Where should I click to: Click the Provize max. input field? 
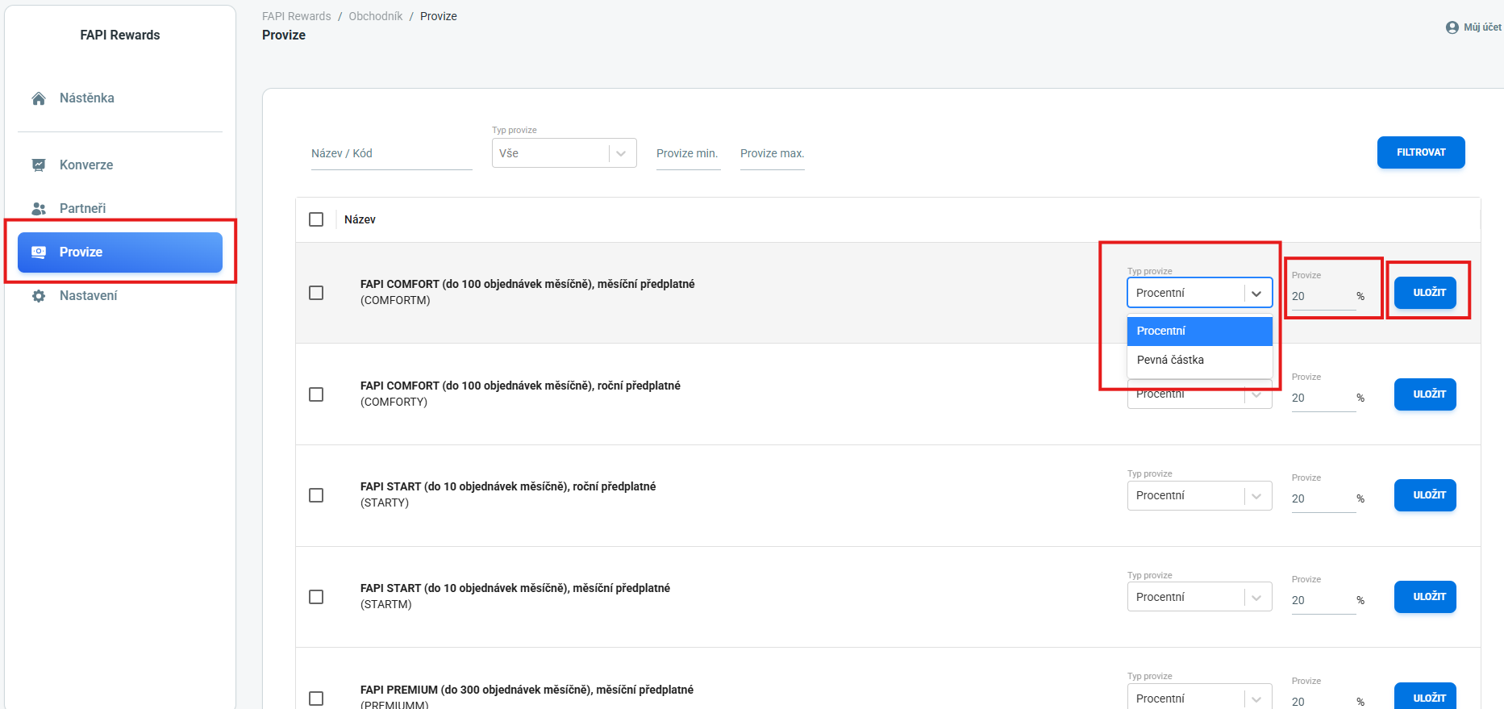(x=773, y=153)
